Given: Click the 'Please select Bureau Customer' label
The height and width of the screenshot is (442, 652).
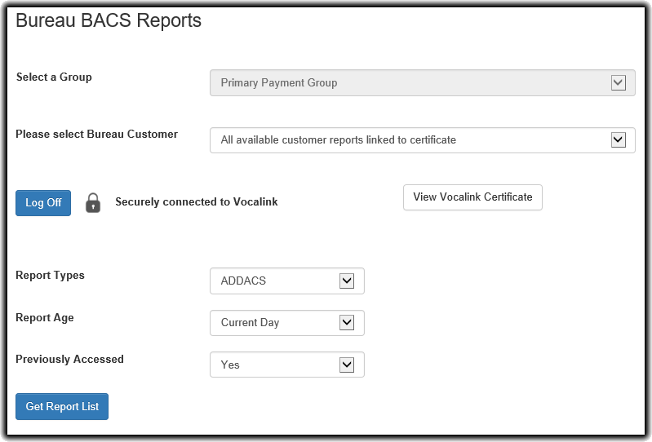Looking at the screenshot, I should [96, 135].
